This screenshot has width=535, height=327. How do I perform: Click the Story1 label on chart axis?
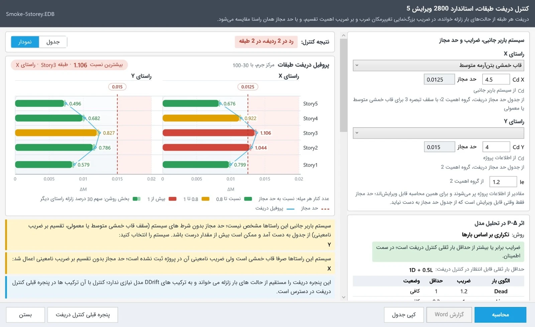click(310, 165)
